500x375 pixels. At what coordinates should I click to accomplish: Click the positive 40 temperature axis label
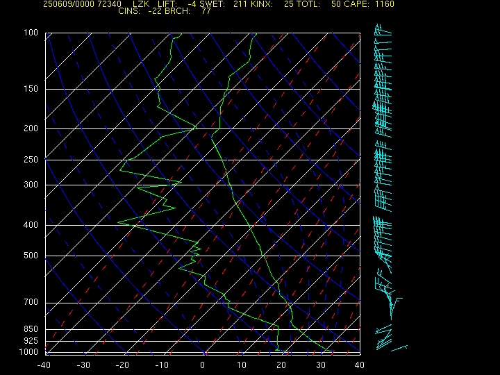coord(360,365)
